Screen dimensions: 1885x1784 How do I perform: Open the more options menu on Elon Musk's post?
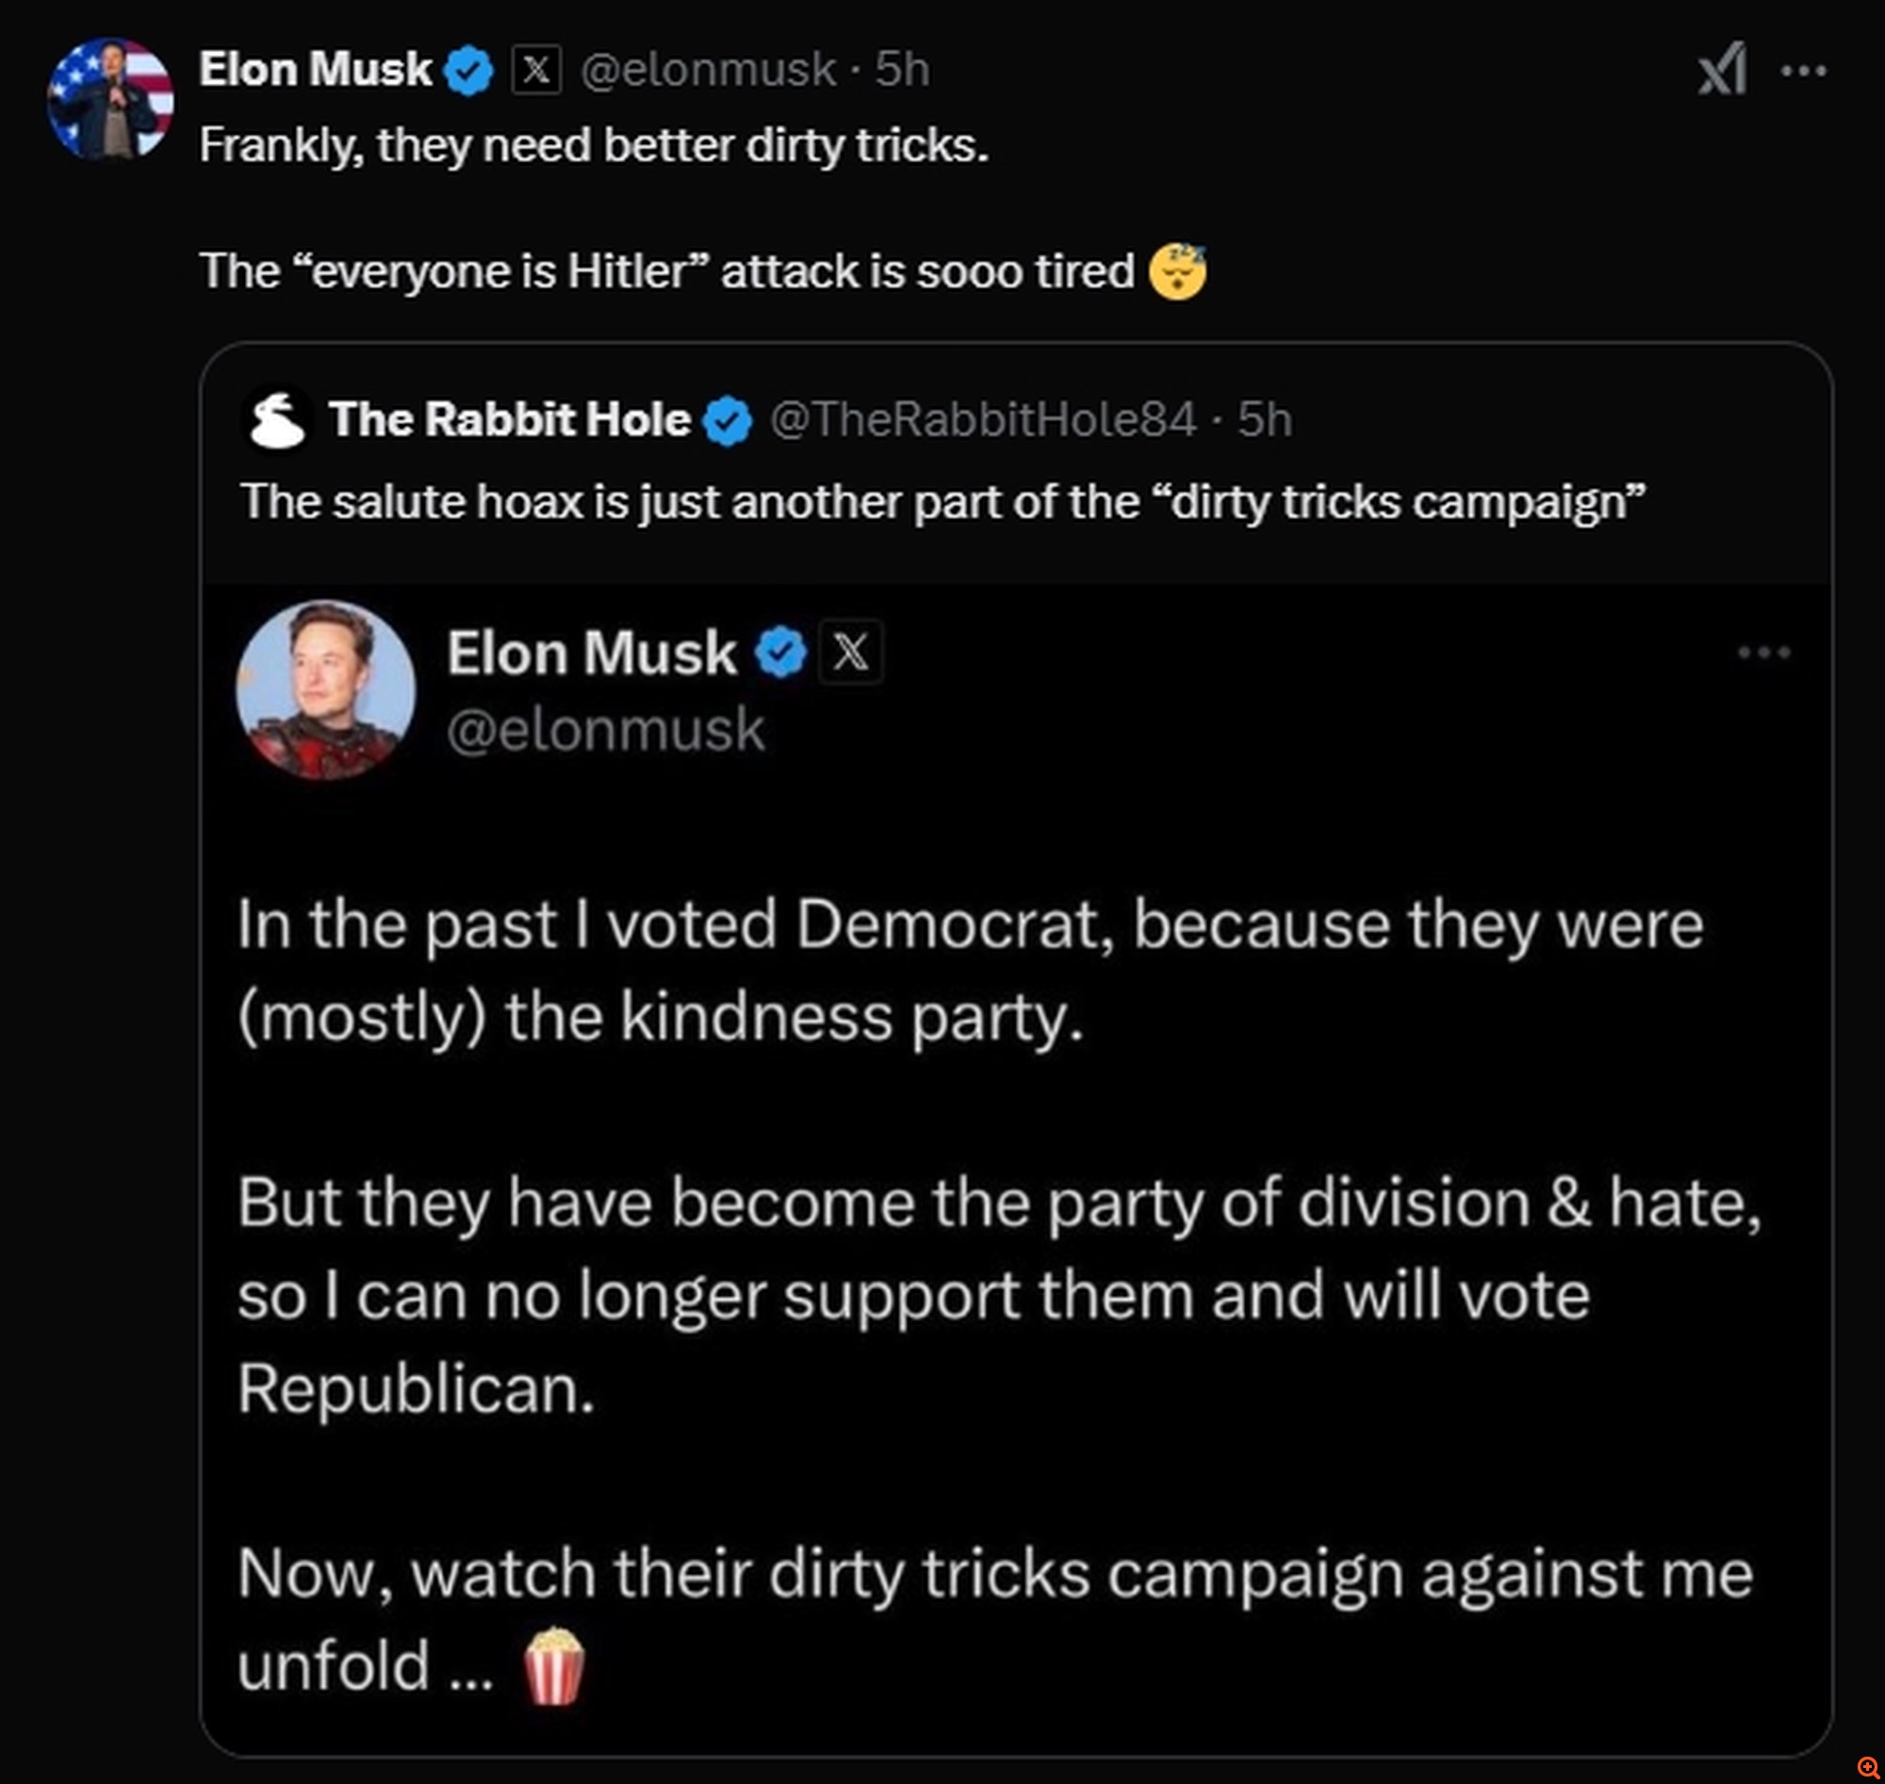1803,71
